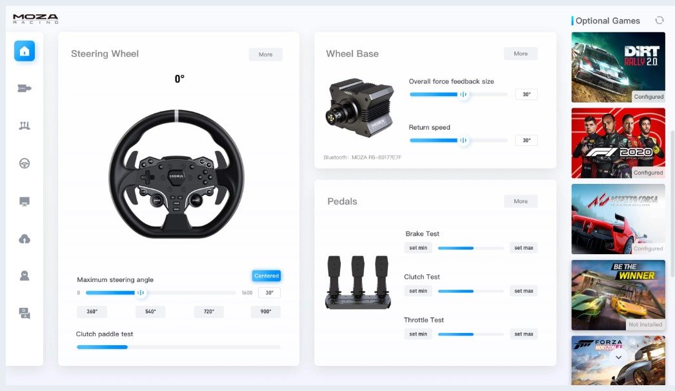Open More for Wheel Base
This screenshot has width=675, height=391.
[x=521, y=54]
